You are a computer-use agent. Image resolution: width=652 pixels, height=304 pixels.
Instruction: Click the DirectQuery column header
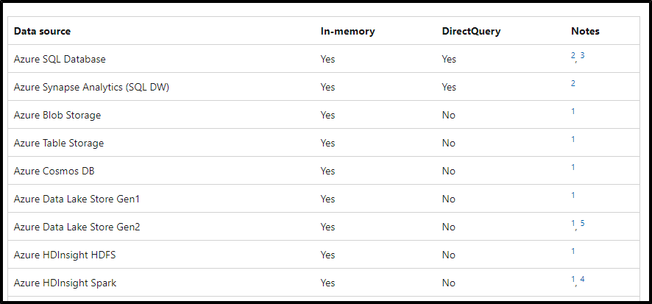(467, 31)
